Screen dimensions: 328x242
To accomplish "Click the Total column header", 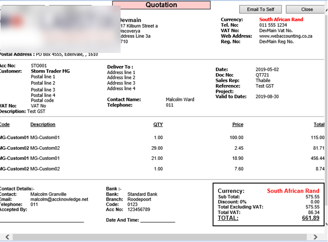I will (318, 125).
